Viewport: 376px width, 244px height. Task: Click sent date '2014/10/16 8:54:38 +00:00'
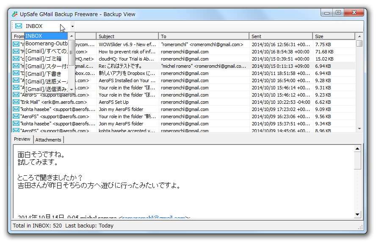tap(281, 52)
